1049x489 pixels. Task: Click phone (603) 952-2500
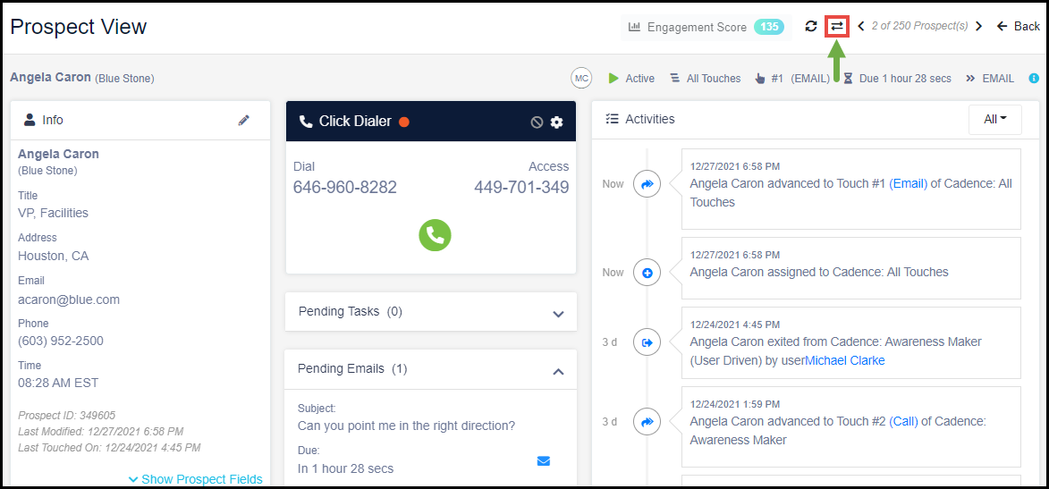pos(61,341)
